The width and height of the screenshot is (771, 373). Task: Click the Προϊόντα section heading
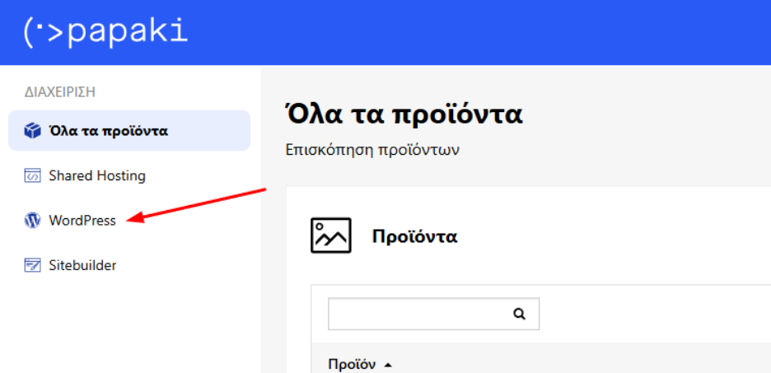pyautogui.click(x=415, y=236)
